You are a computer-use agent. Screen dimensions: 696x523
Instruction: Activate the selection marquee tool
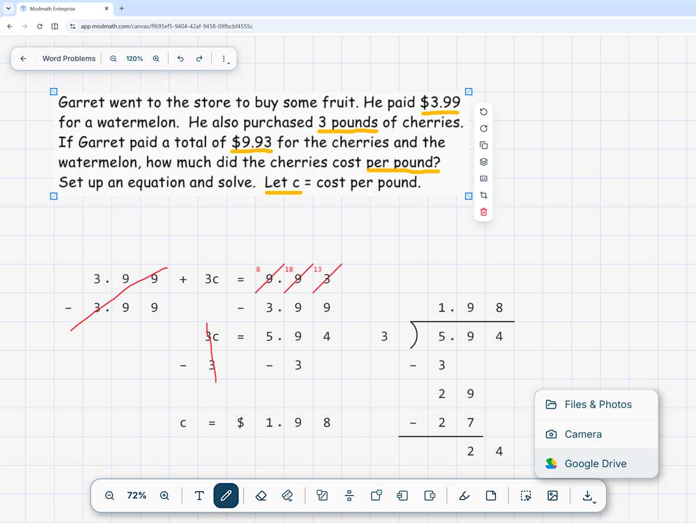click(x=526, y=495)
